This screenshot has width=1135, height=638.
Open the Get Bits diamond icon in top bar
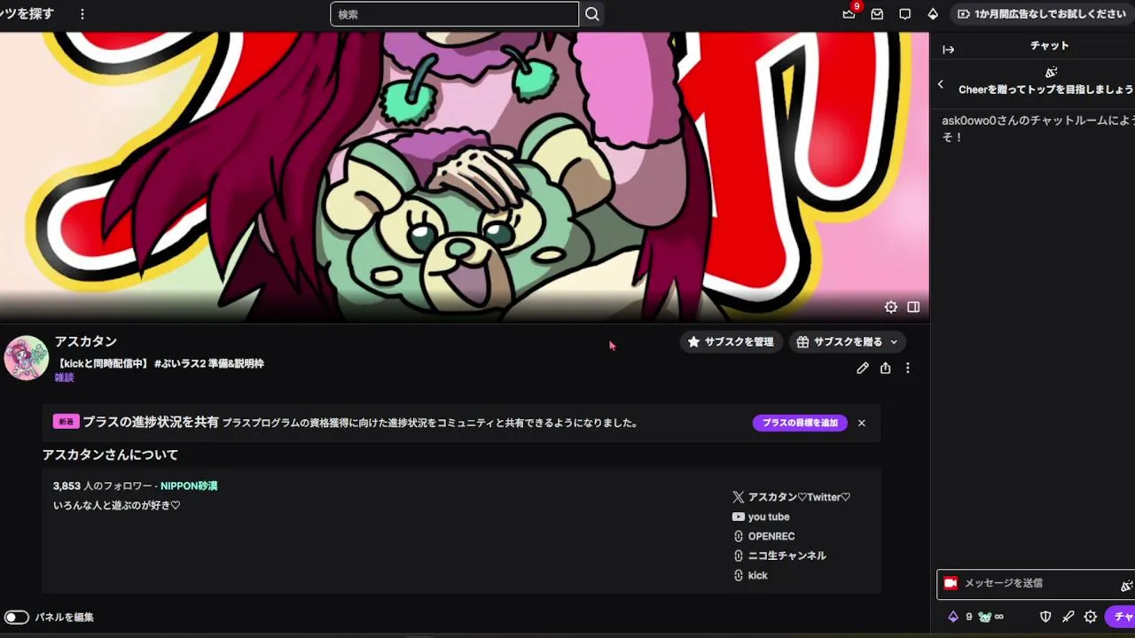click(933, 14)
